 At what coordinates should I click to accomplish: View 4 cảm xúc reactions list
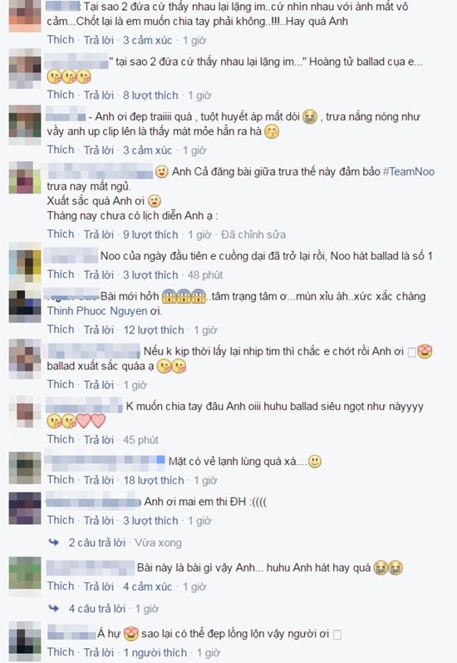pos(147,586)
